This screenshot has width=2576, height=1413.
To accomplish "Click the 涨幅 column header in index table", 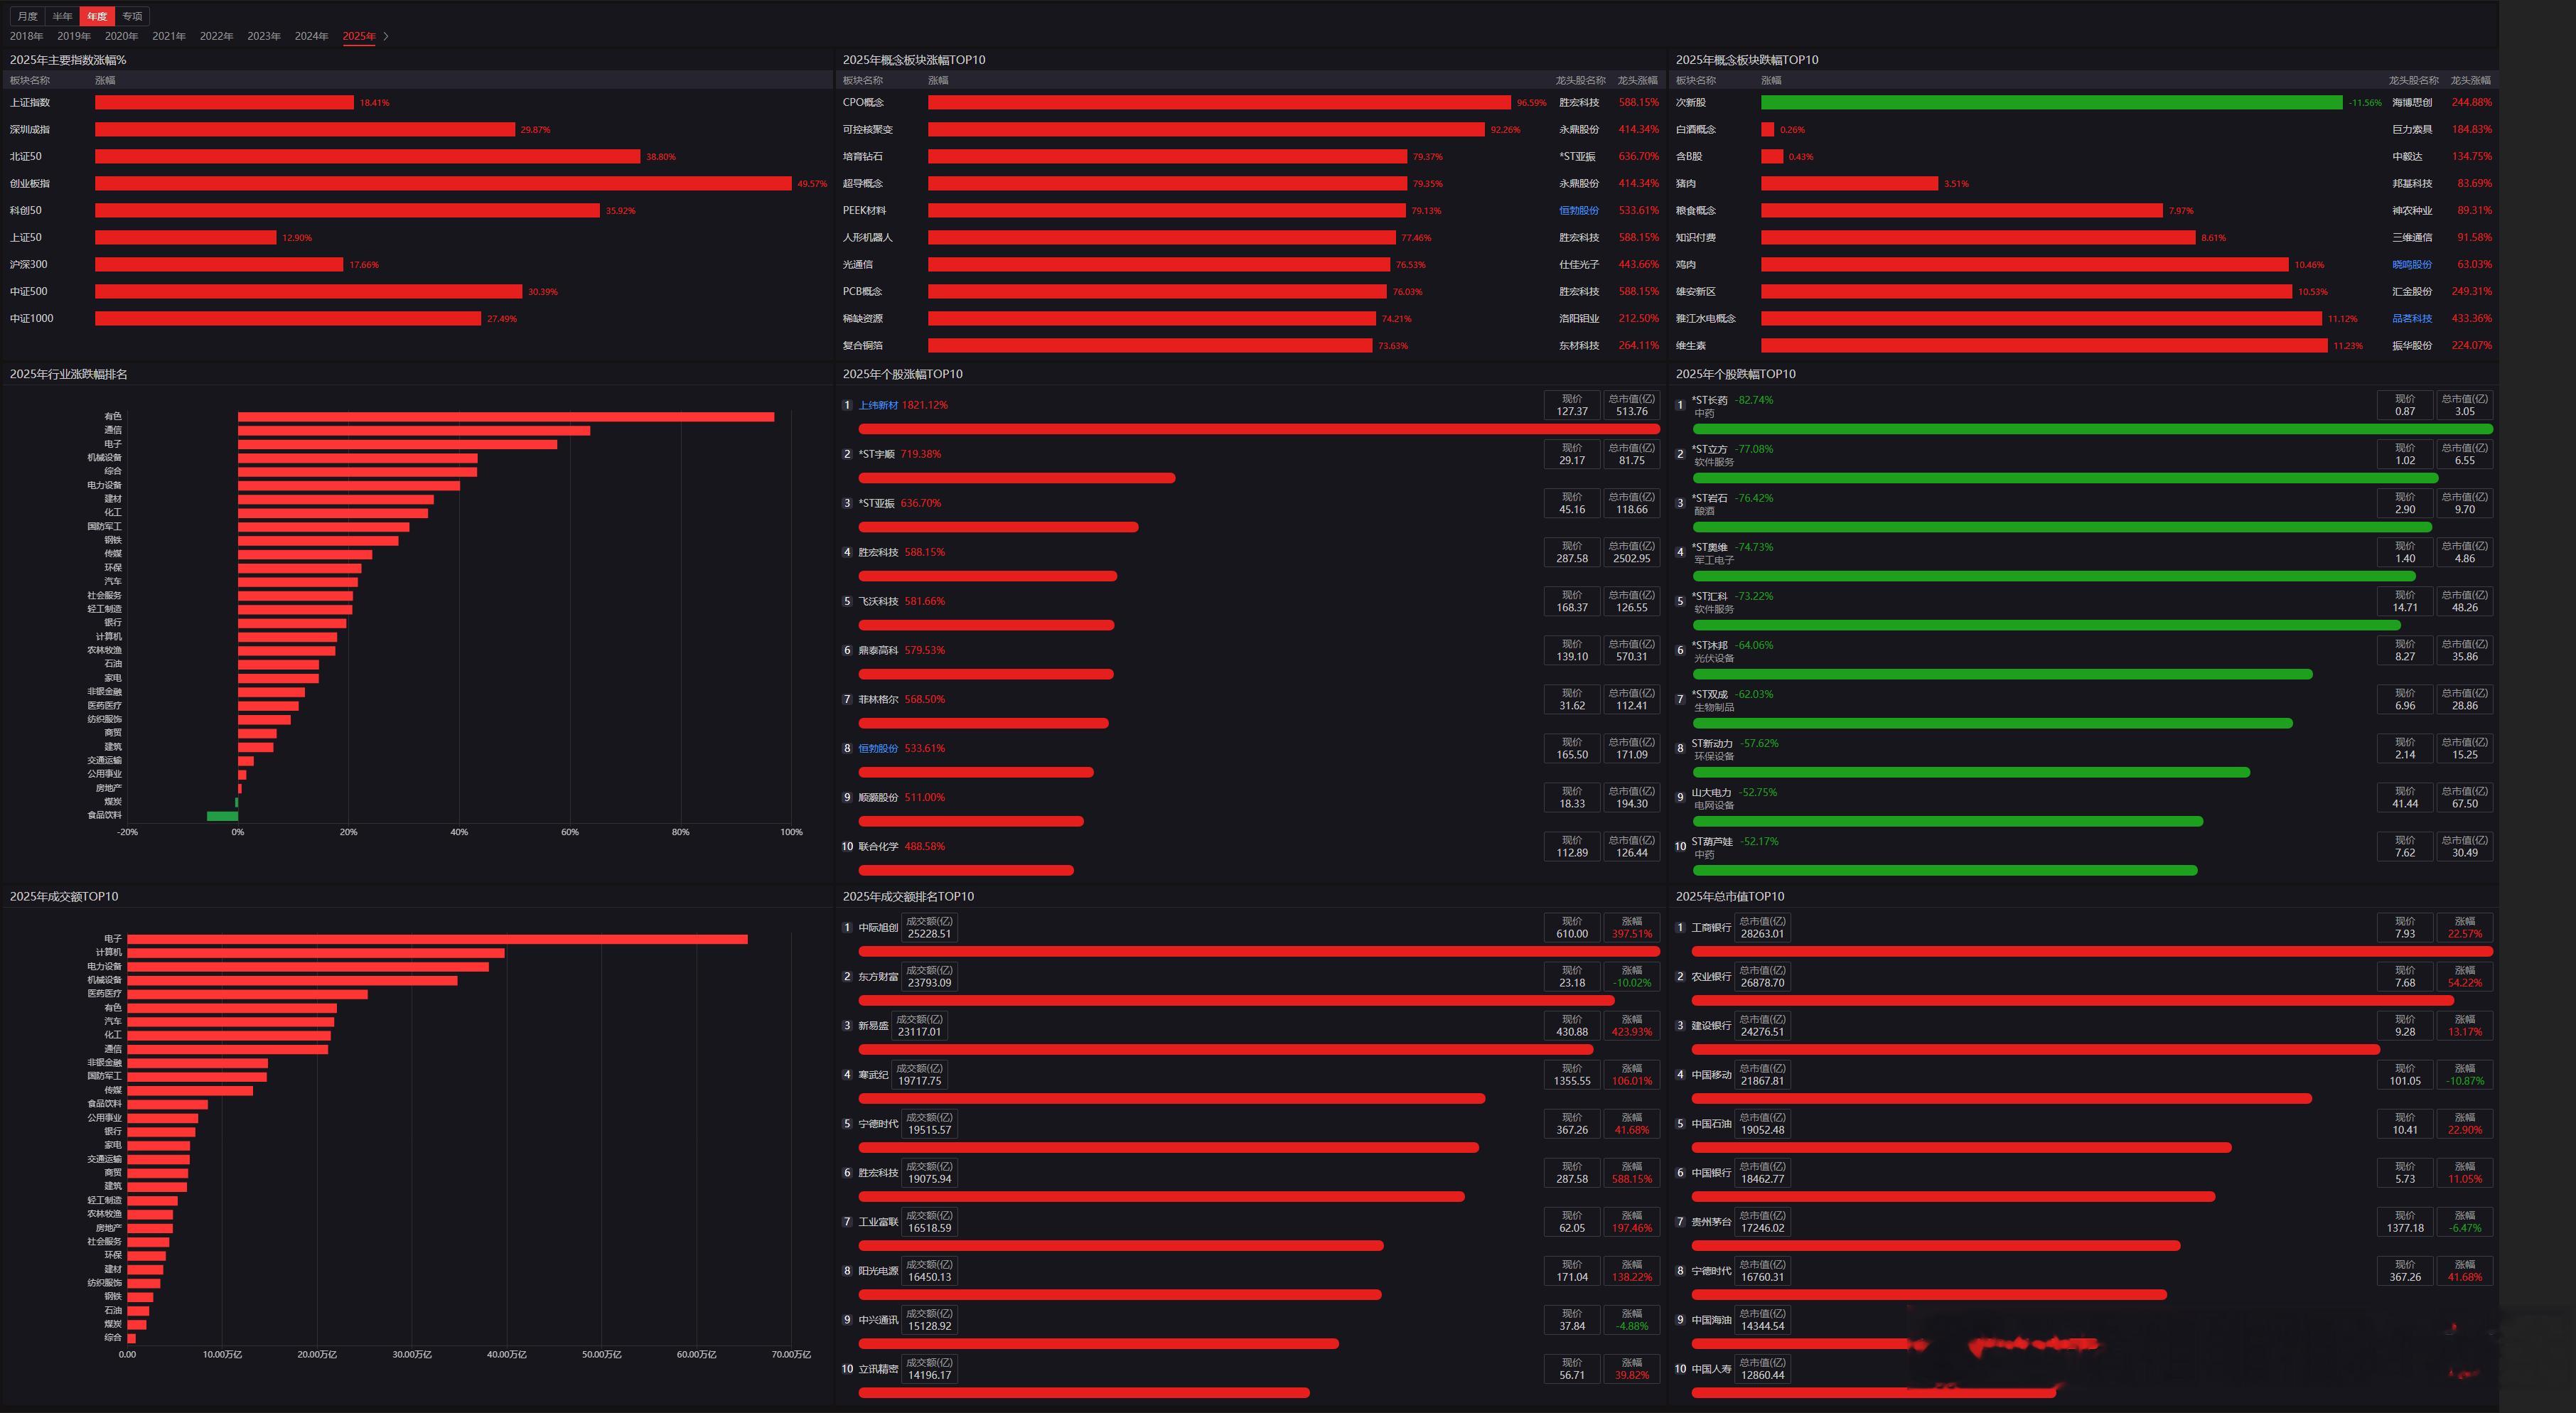I will [105, 80].
